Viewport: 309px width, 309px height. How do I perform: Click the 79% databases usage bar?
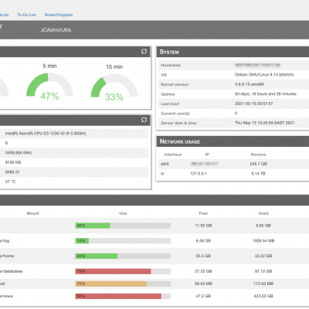pos(123,271)
